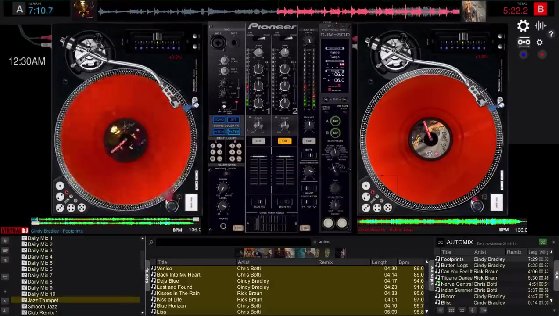Click the left SYNC button on mixer
The height and width of the screenshot is (316, 559).
[x=238, y=228]
